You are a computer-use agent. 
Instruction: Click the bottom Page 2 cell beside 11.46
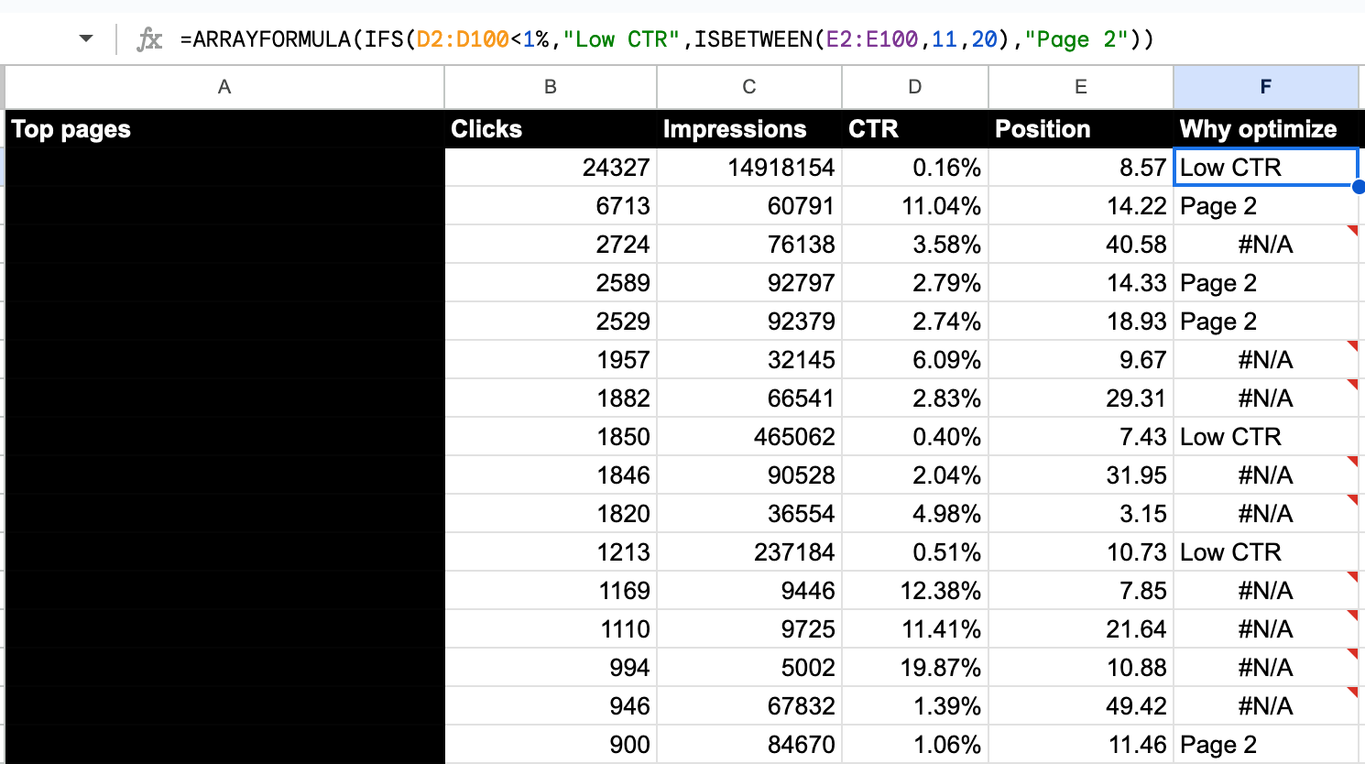pos(1265,744)
